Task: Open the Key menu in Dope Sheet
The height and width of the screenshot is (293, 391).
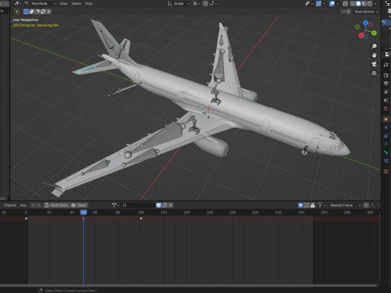Action: point(23,205)
